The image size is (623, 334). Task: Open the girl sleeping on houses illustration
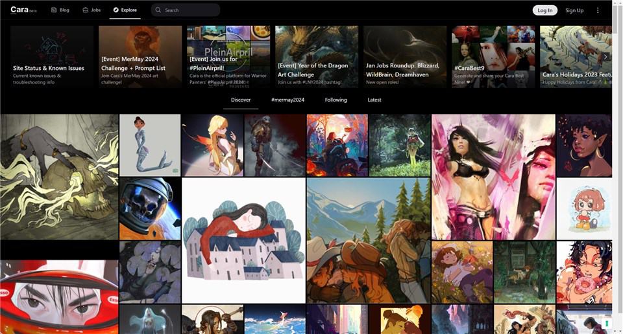243,240
